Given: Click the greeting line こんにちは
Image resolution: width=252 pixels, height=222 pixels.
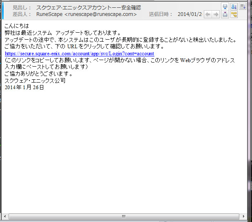Looking at the screenshot, I should [17, 26].
